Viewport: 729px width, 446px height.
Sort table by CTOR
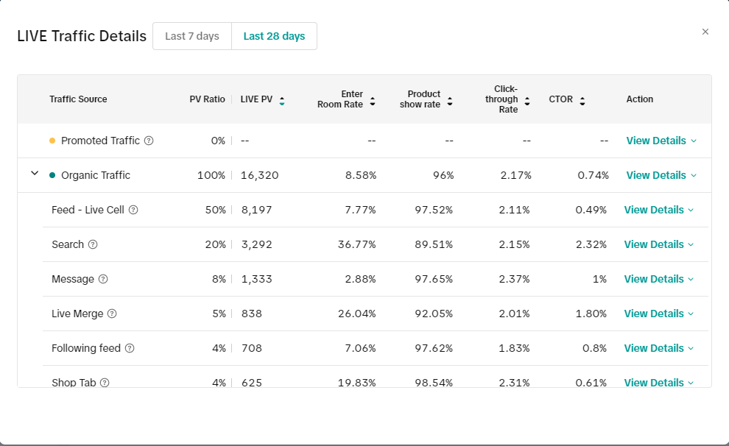(x=582, y=100)
